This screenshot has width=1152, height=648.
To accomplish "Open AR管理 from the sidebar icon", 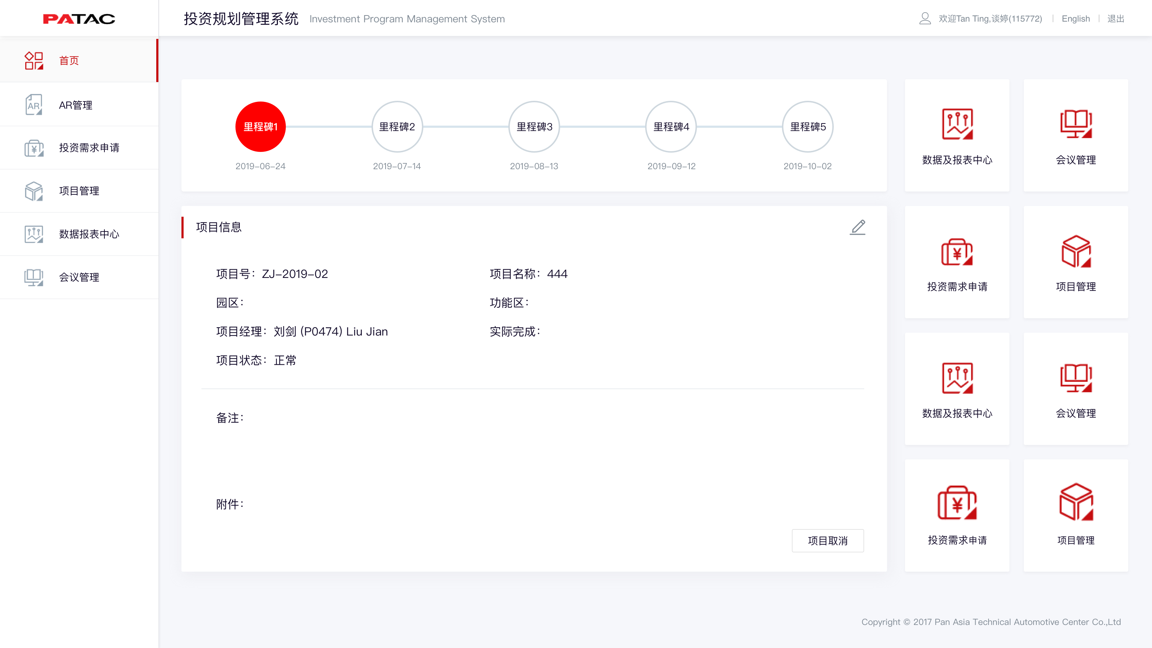I will 33,104.
